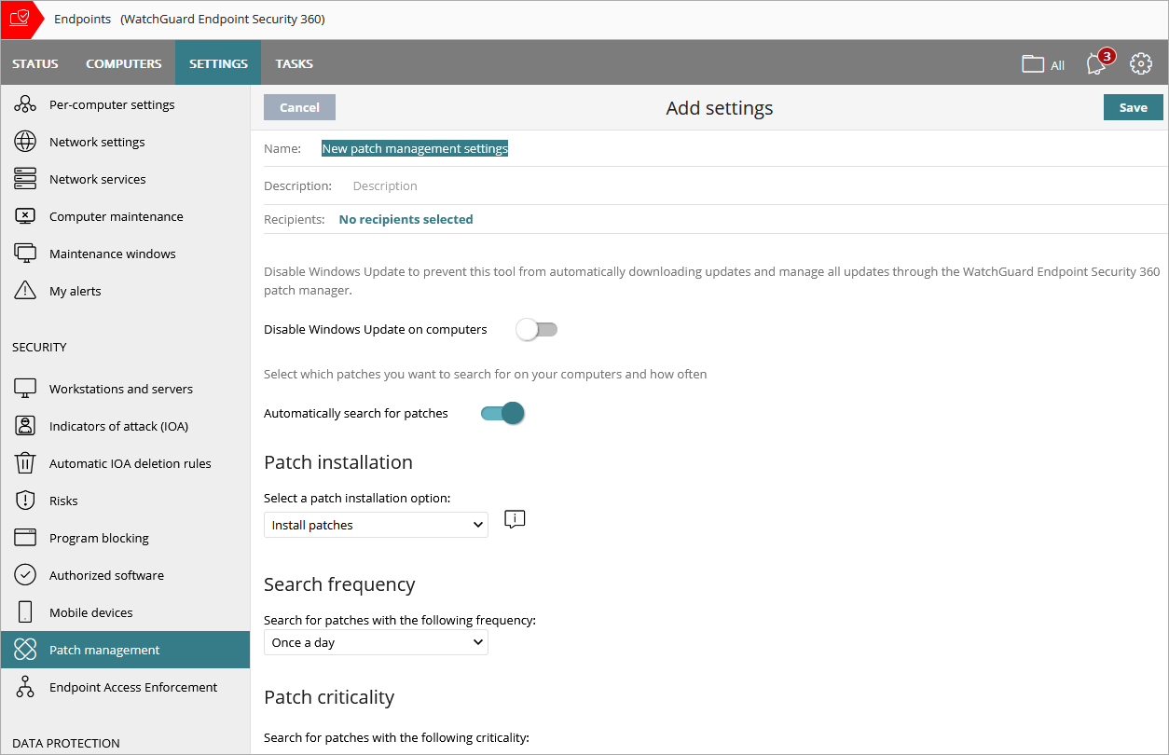This screenshot has width=1169, height=755.
Task: Open Network services menu item
Action: (x=125, y=179)
